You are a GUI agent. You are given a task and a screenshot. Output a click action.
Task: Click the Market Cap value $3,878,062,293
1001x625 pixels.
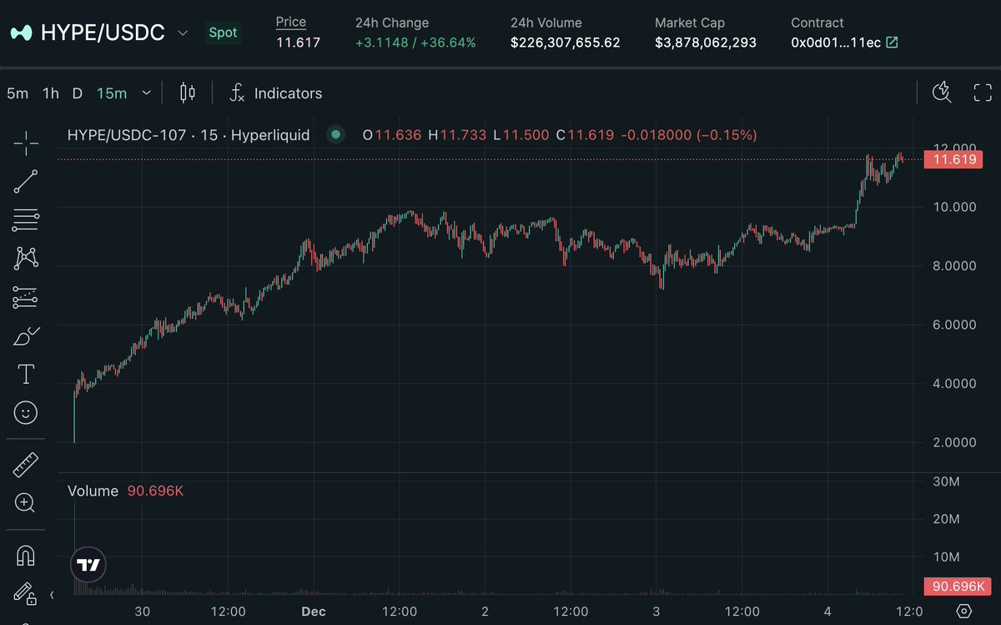click(x=706, y=43)
